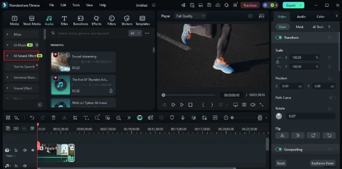Click the timeline Text tool
The height and width of the screenshot is (169, 342).
(86, 118)
